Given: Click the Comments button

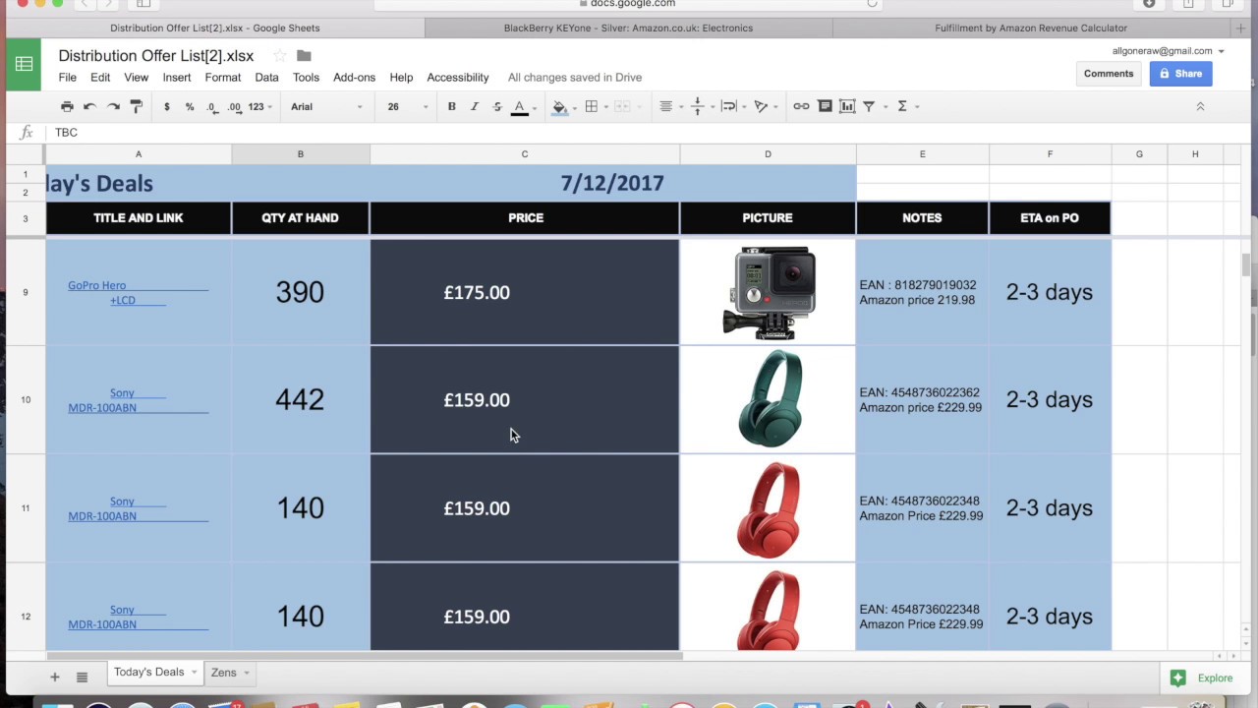Looking at the screenshot, I should [1109, 74].
